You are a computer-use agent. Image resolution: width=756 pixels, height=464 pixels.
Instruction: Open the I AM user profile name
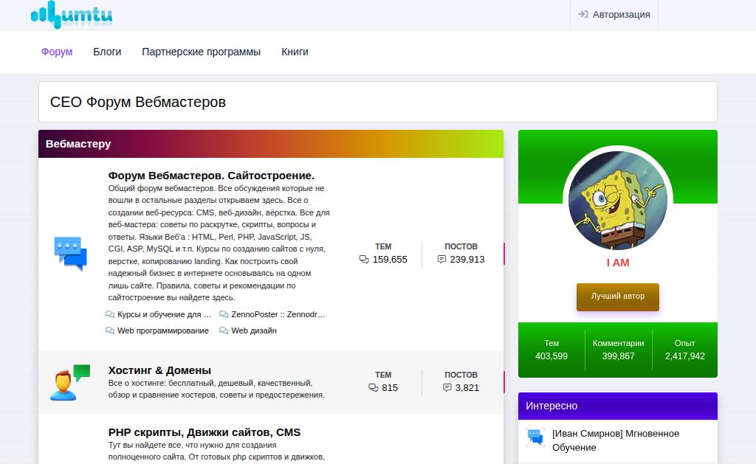[x=618, y=263]
